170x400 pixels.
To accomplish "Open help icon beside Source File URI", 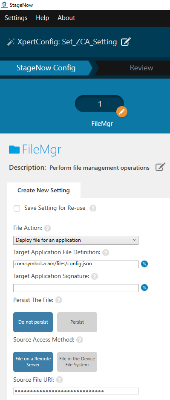I will pyautogui.click(x=60, y=380).
